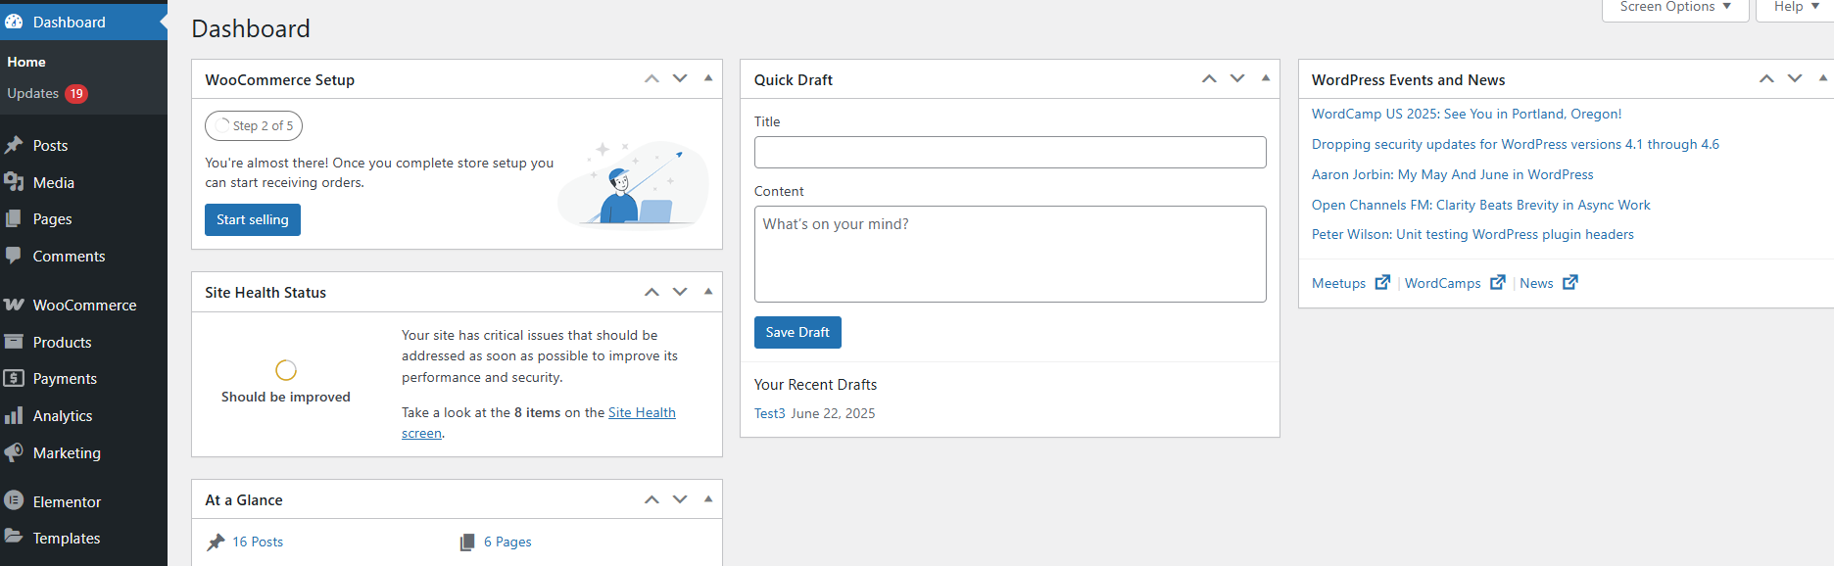Move WordPress Events and News widget down
This screenshot has width=1834, height=566.
pyautogui.click(x=1795, y=78)
